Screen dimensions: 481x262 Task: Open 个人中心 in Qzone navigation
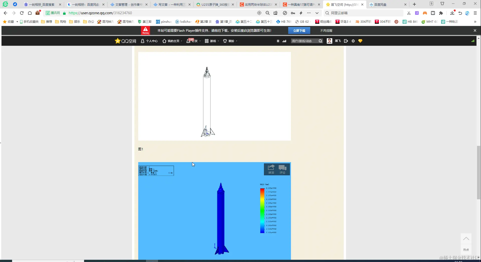(x=149, y=41)
